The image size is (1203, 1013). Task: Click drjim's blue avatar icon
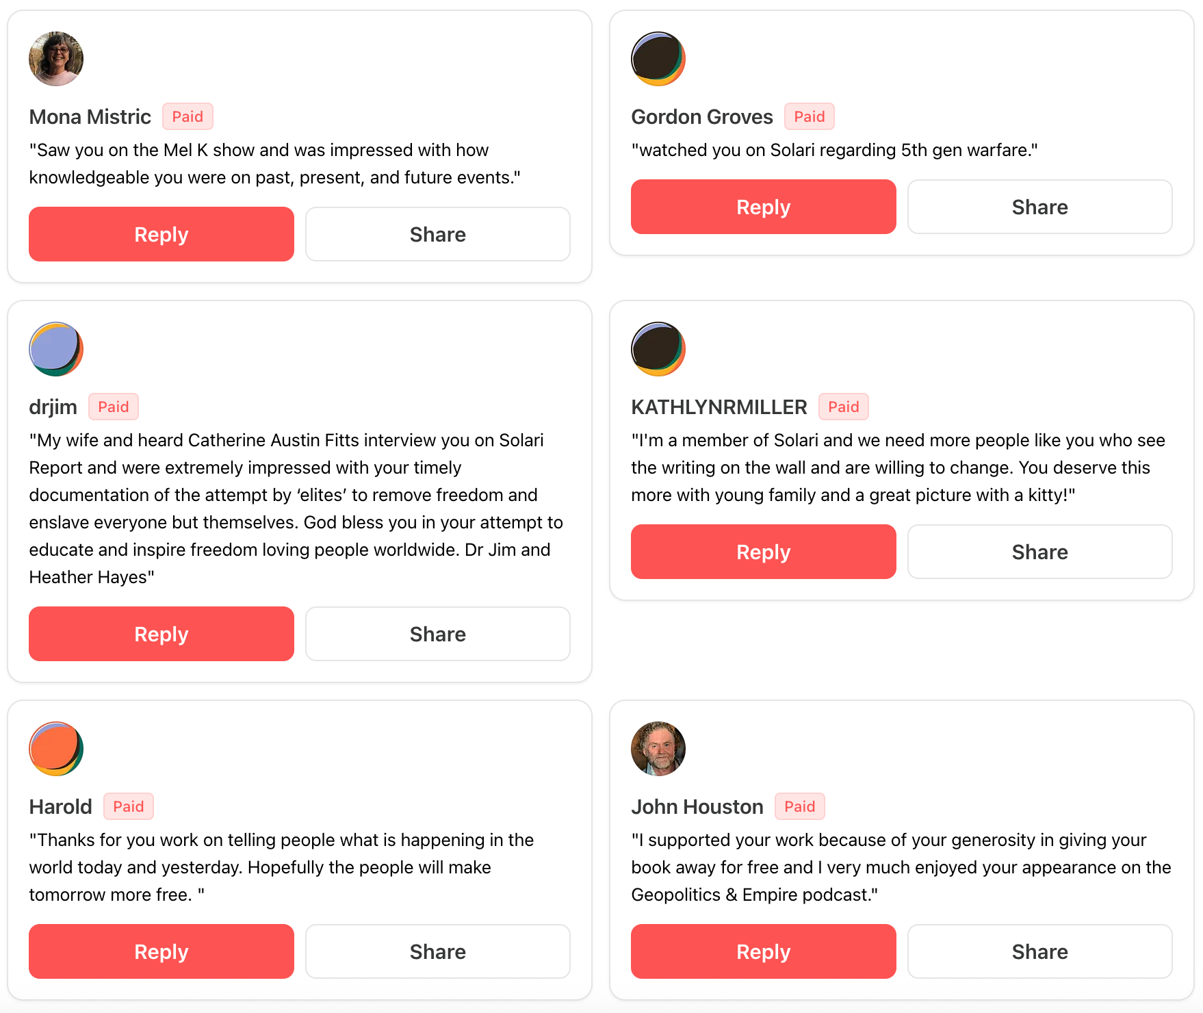coord(56,349)
